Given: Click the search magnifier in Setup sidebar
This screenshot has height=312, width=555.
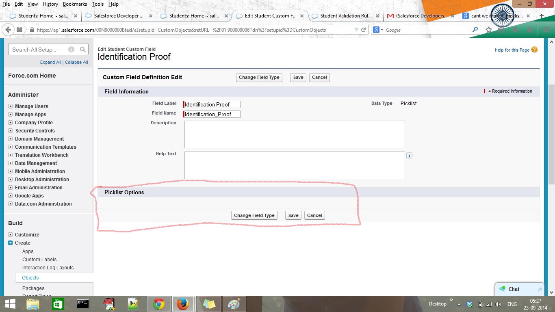Looking at the screenshot, I should pyautogui.click(x=83, y=50).
